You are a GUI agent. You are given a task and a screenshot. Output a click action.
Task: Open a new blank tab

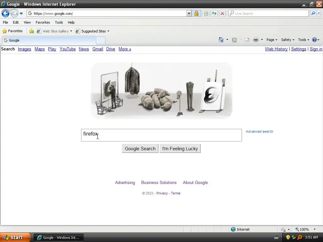point(101,41)
